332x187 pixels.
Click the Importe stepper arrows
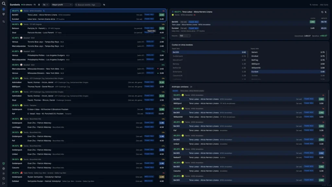189,36
